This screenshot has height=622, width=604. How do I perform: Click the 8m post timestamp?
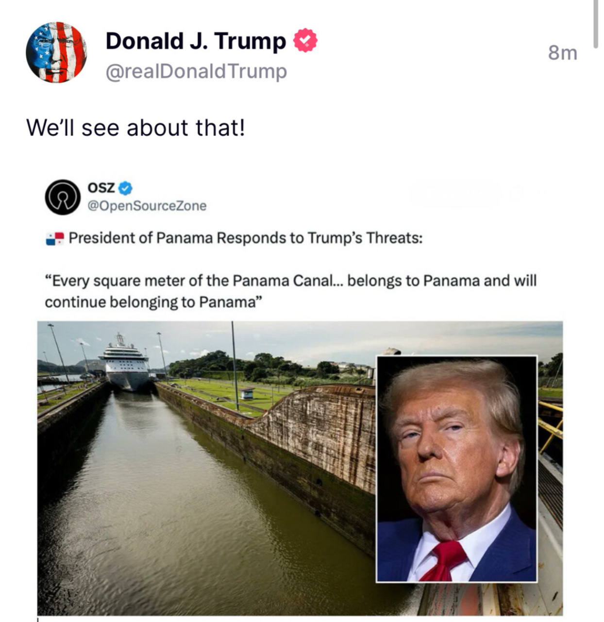point(563,52)
